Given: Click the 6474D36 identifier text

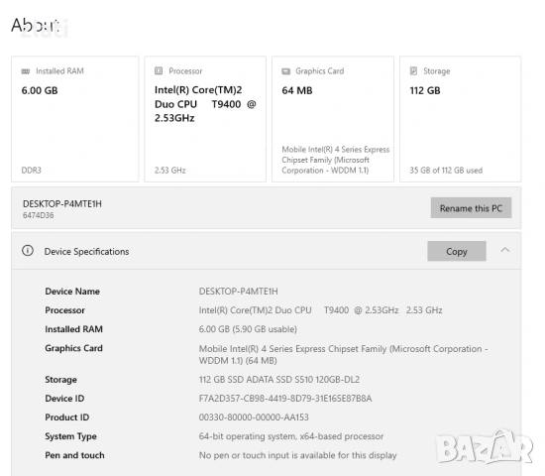Looking at the screenshot, I should 39,215.
